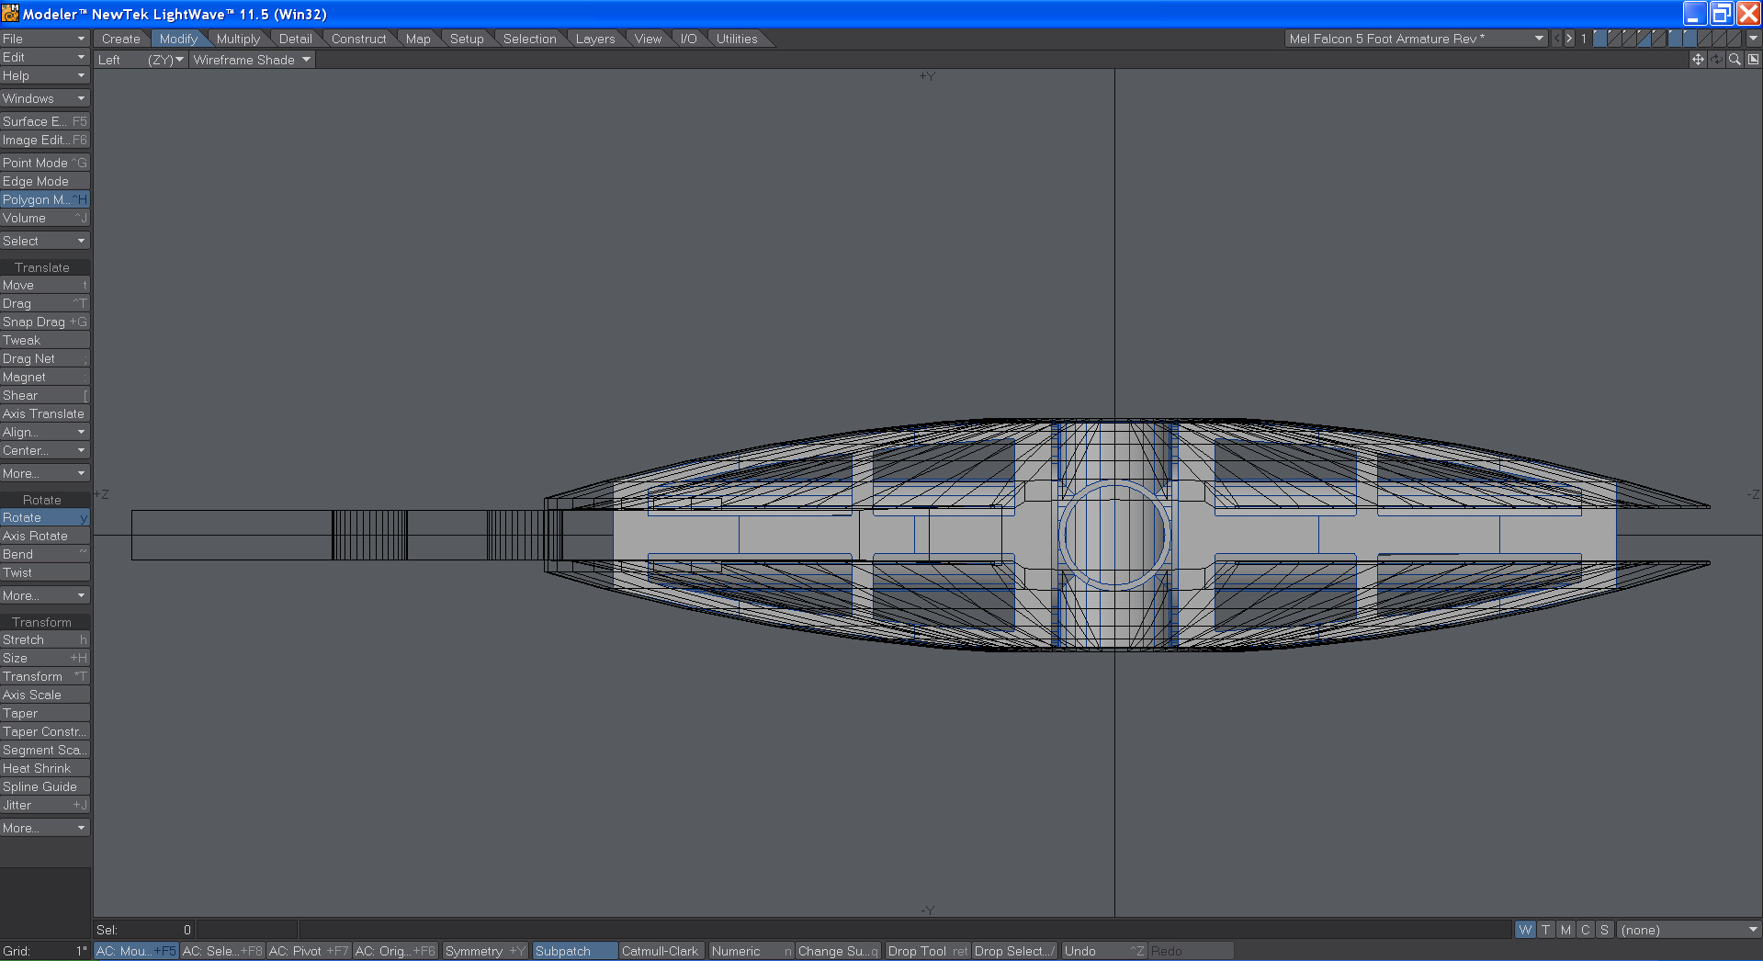Switch to the Utilities tab
The height and width of the screenshot is (961, 1763).
click(x=737, y=39)
